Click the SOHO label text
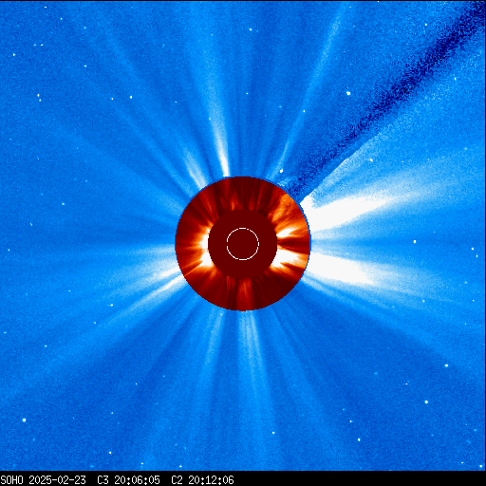The image size is (486, 486). (x=12, y=480)
